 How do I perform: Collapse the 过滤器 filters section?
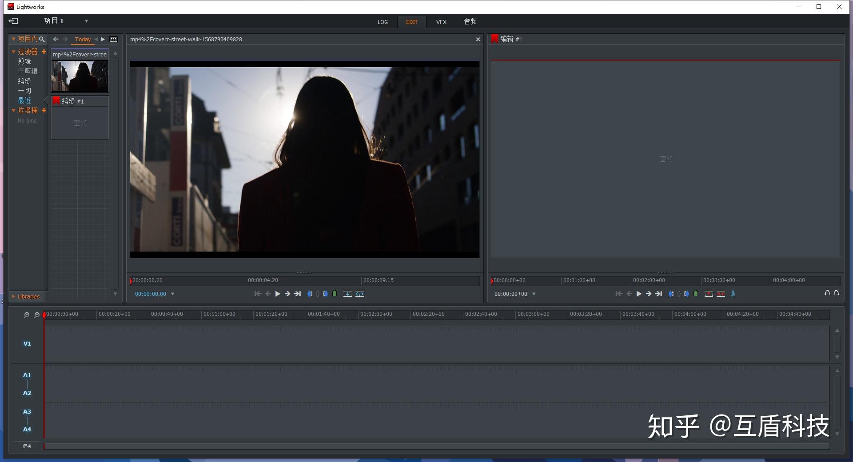[14, 52]
